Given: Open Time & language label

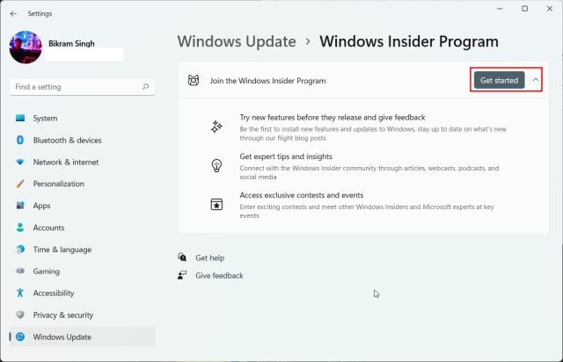Looking at the screenshot, I should coord(62,250).
